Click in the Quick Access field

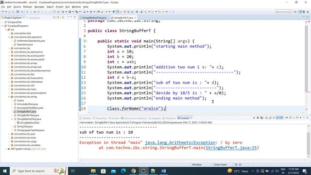click(x=283, y=12)
